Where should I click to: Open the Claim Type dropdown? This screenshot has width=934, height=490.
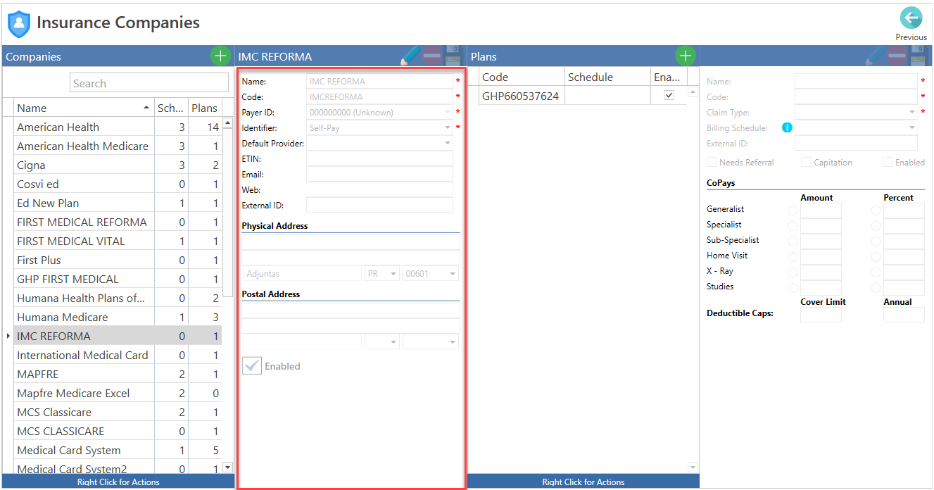point(912,112)
